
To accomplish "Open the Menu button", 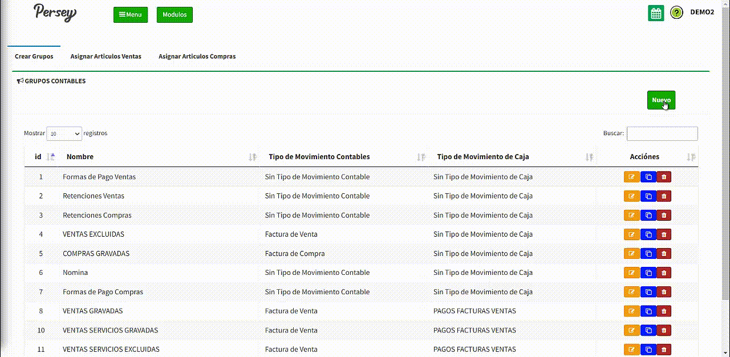I will [131, 15].
